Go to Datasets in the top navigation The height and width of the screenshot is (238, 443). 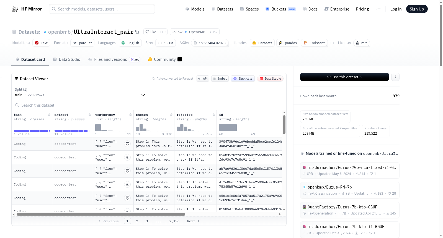[222, 9]
